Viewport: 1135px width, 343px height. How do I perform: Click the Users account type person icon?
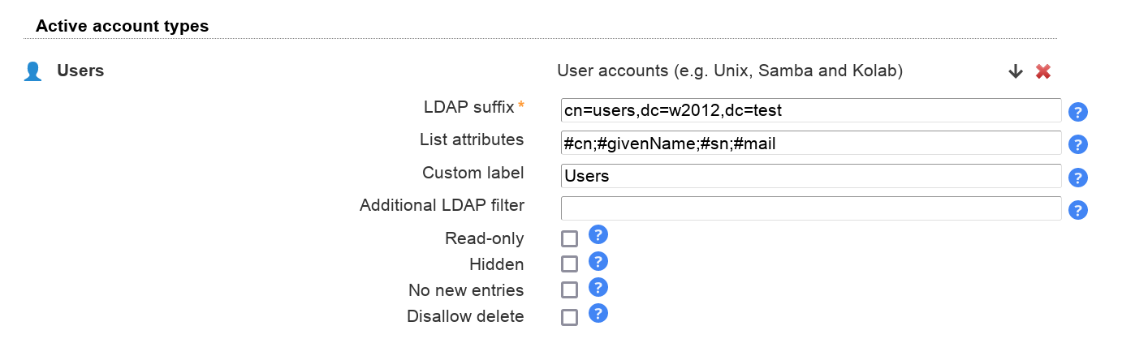(x=33, y=71)
